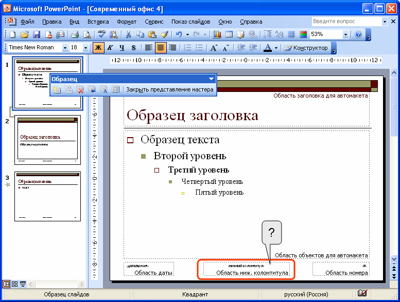
Task: Open the Конструктор design pane
Action: click(x=306, y=48)
